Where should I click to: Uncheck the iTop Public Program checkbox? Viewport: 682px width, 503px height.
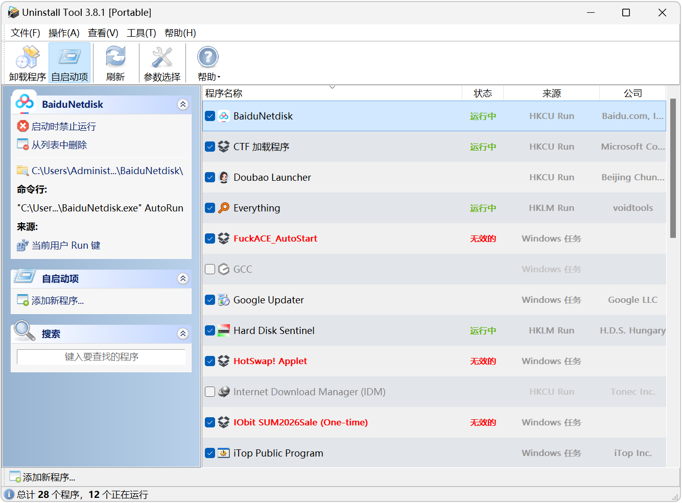pyautogui.click(x=210, y=453)
